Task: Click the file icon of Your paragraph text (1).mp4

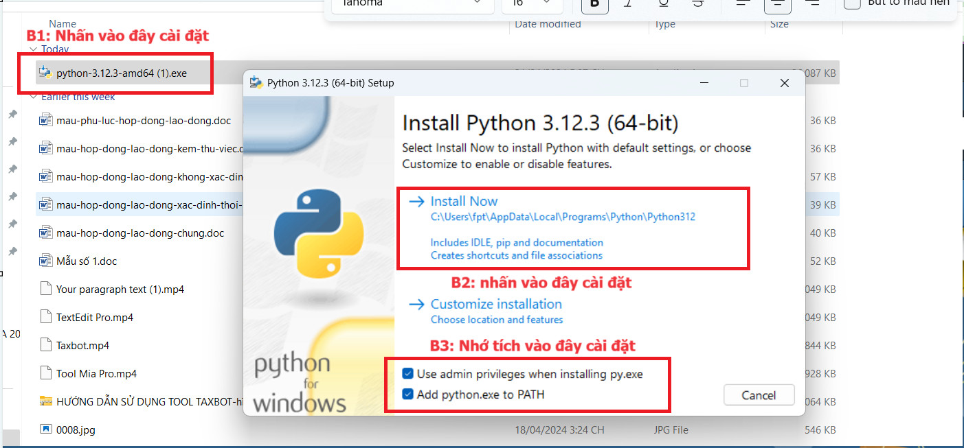Action: point(46,289)
